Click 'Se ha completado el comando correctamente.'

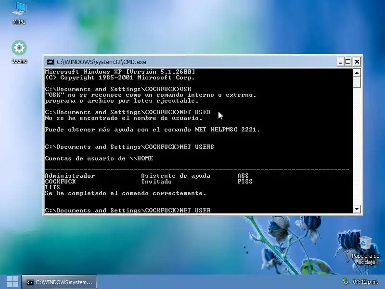126,193
